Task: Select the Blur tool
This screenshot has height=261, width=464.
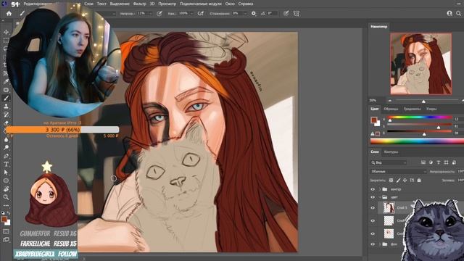Action: pyautogui.click(x=6, y=139)
